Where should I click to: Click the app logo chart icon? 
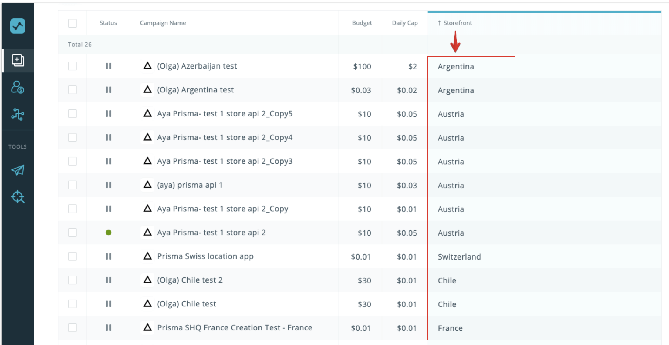pos(17,26)
